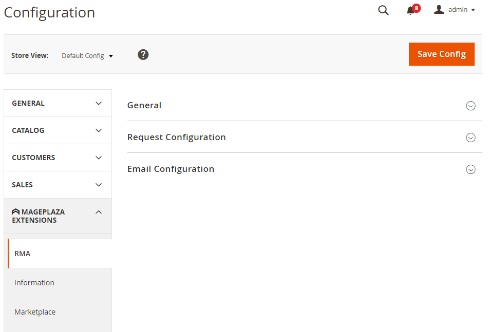Select the RMA menu item

[x=23, y=253]
